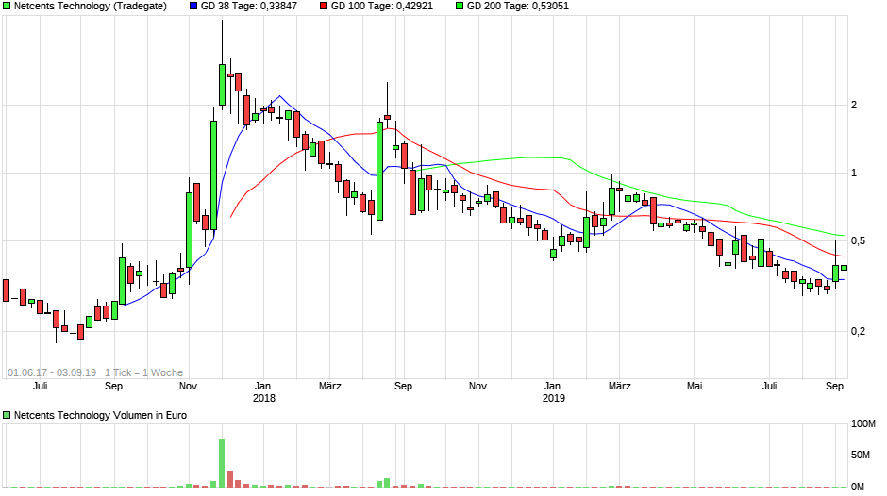Click the tallest green volume bar
This screenshot has width=887, height=496.
pyautogui.click(x=222, y=463)
